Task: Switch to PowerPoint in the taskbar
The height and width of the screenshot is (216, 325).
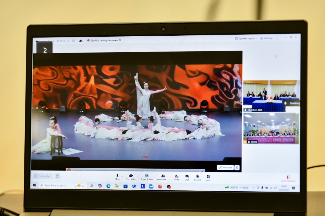Action: tap(160, 186)
